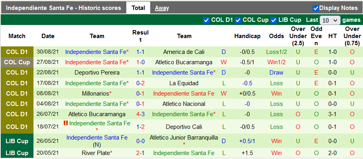Open River Plate team page
Image resolution: width=363 pixels, height=159 pixels.
point(97,153)
